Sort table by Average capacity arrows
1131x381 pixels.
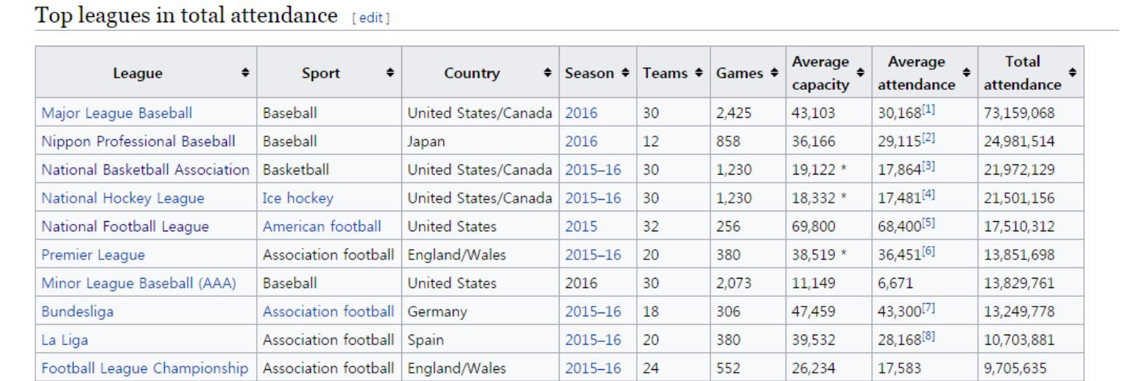(x=861, y=73)
